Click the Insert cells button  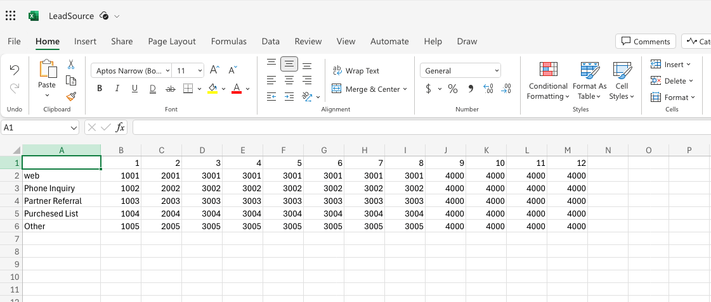pos(670,65)
